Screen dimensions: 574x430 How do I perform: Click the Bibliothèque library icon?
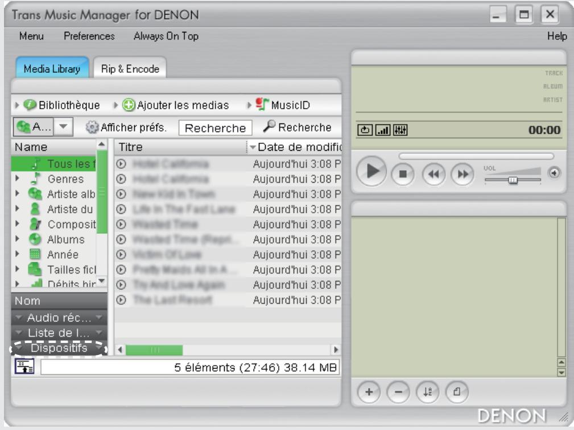30,105
